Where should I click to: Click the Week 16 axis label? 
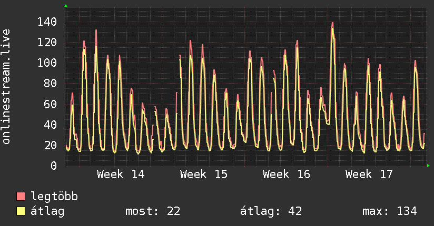tap(287, 174)
